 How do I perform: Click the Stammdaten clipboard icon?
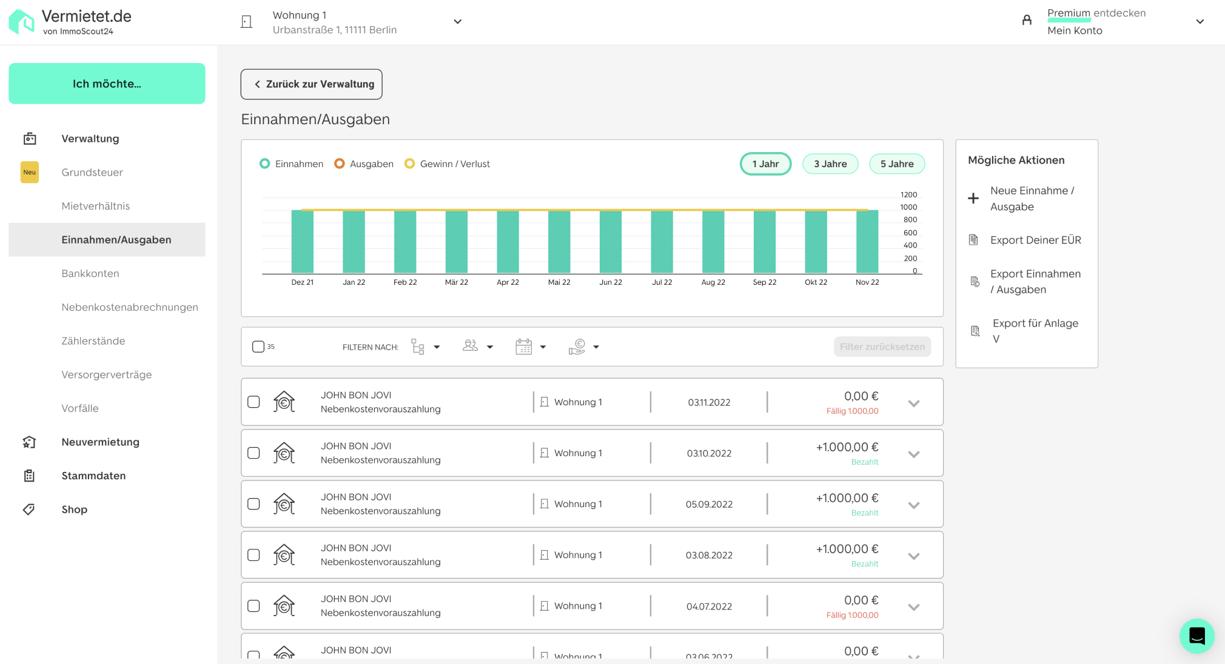coord(29,476)
